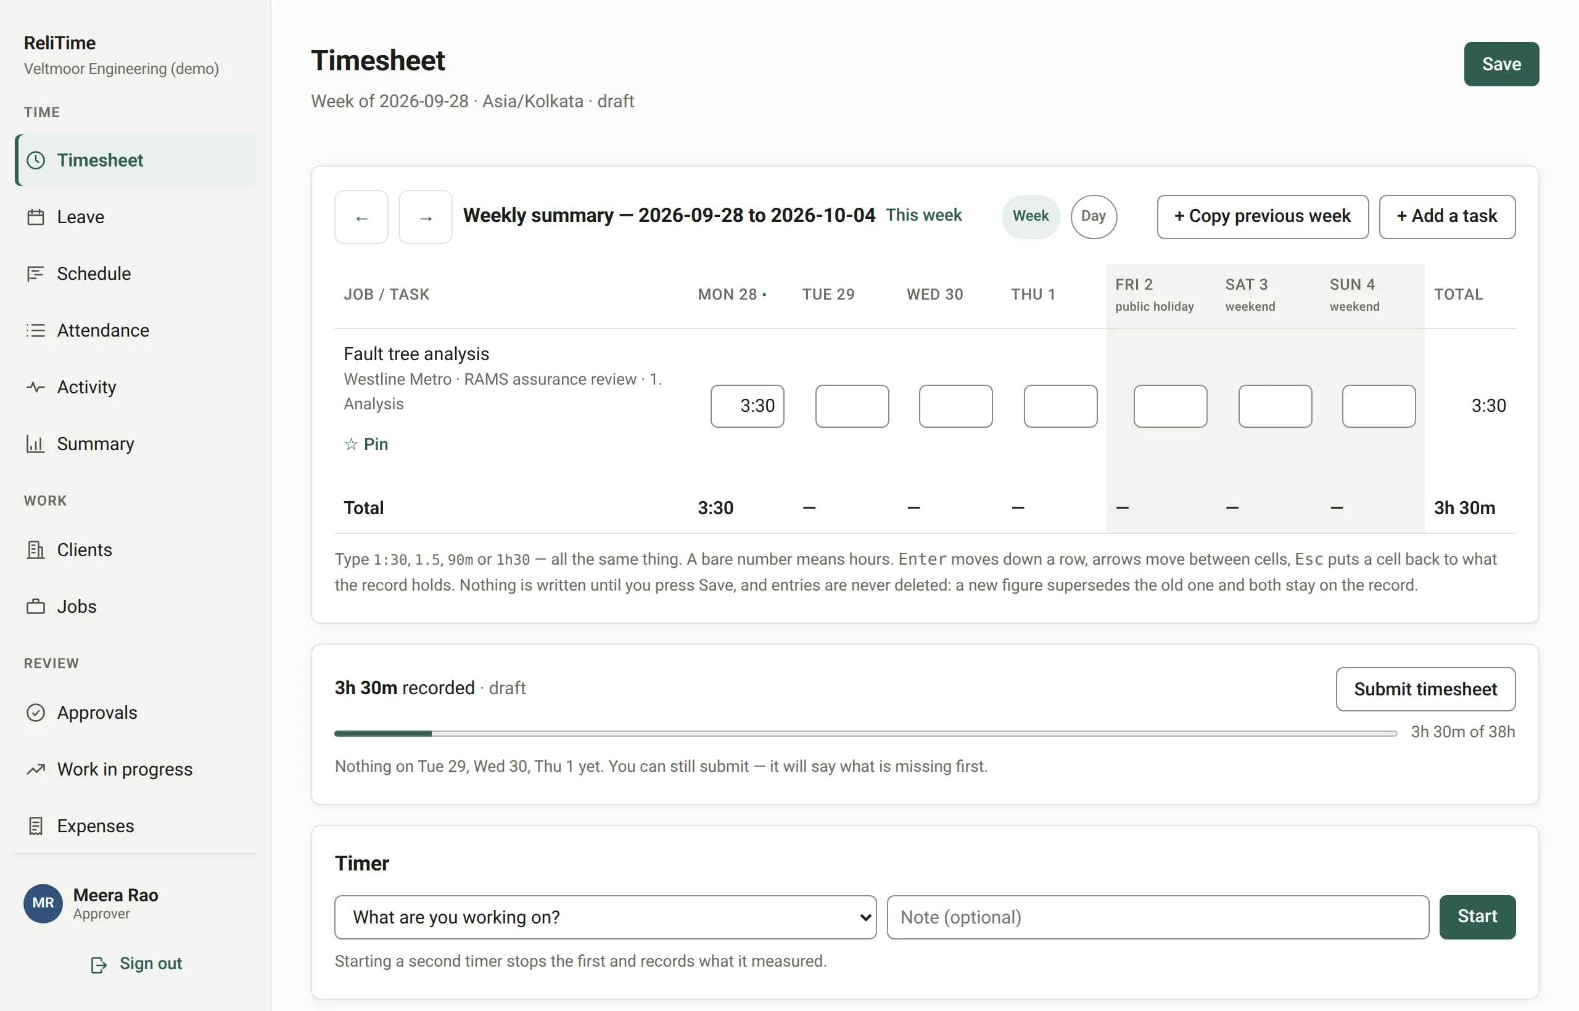This screenshot has width=1579, height=1011.
Task: Open Schedule in the sidebar
Action: (135, 274)
